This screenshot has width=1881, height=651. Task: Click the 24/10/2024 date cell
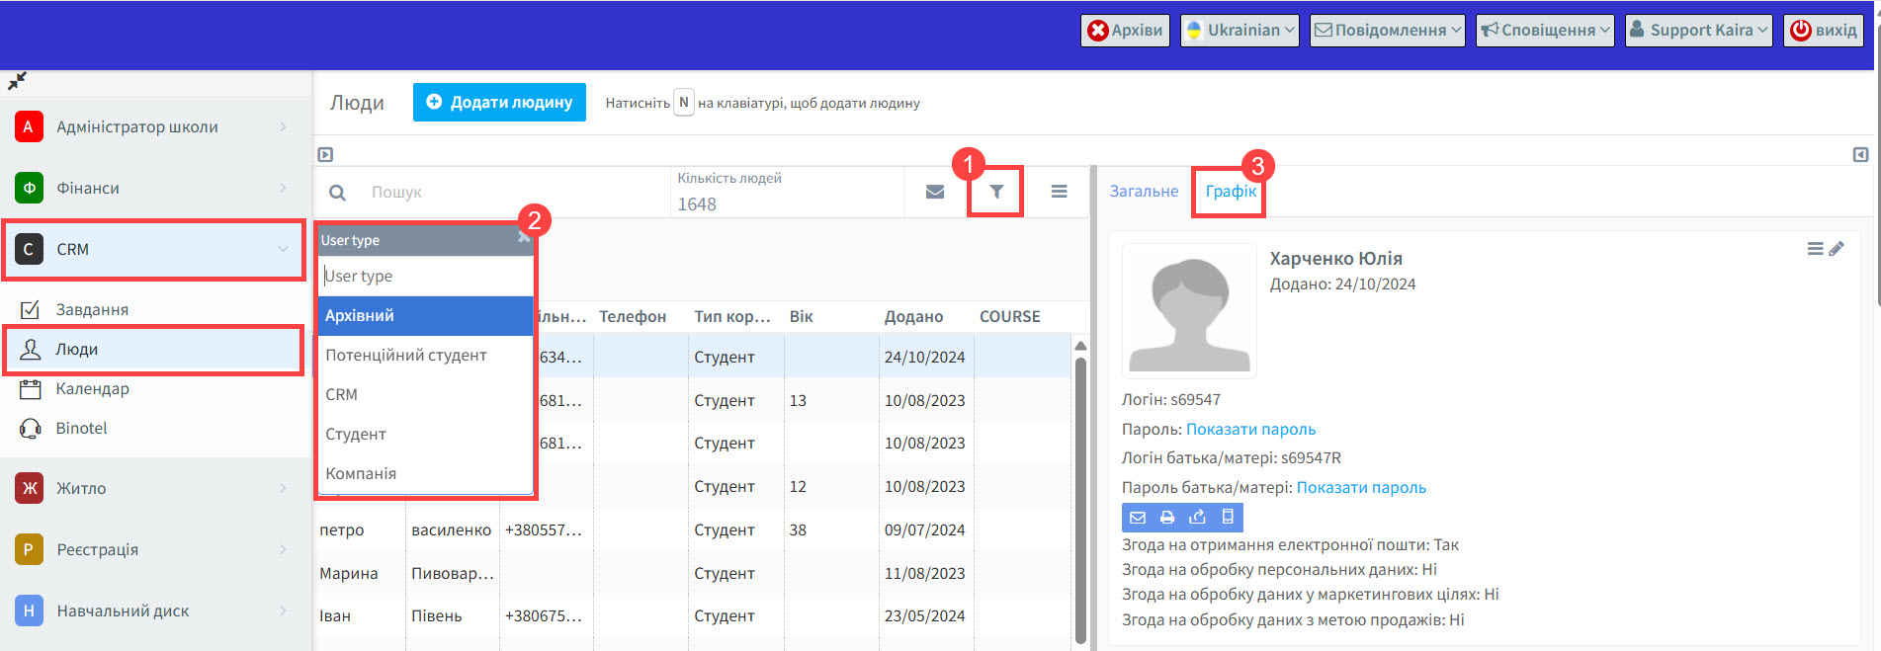pos(925,357)
